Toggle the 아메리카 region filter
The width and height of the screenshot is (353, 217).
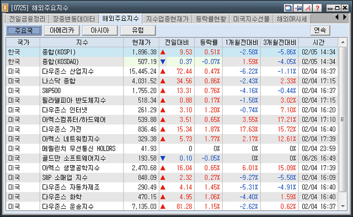click(62, 30)
